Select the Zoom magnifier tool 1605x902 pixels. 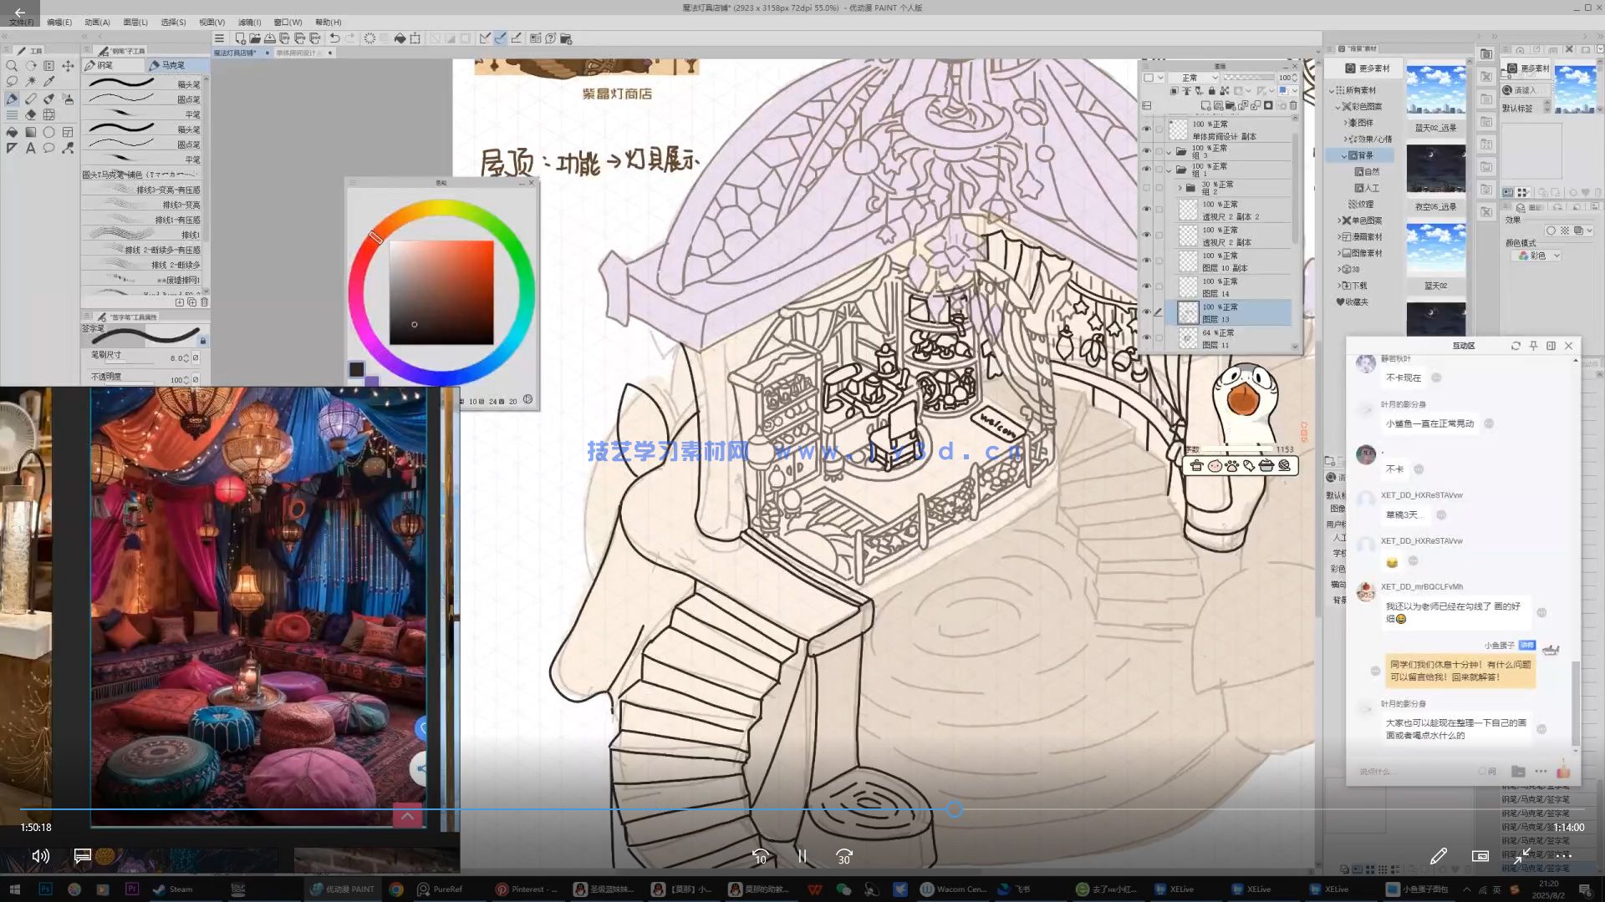12,65
